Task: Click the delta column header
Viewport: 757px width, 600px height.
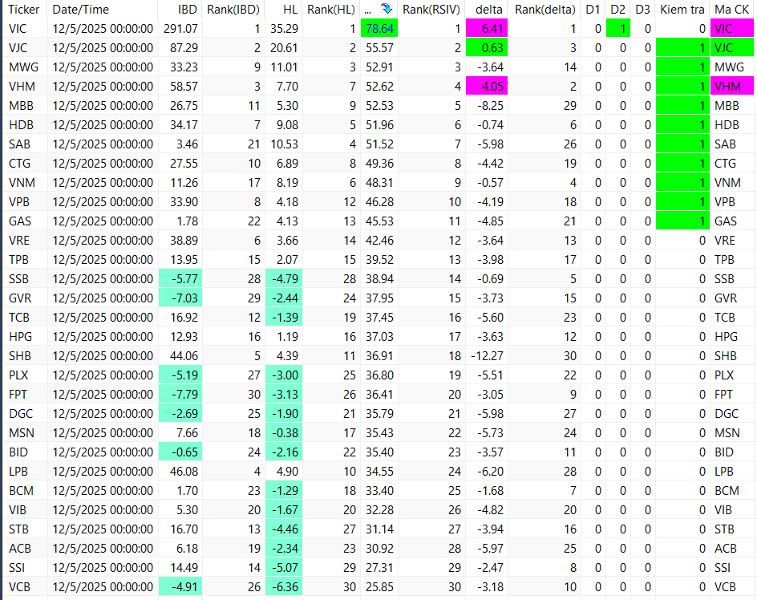Action: point(489,10)
